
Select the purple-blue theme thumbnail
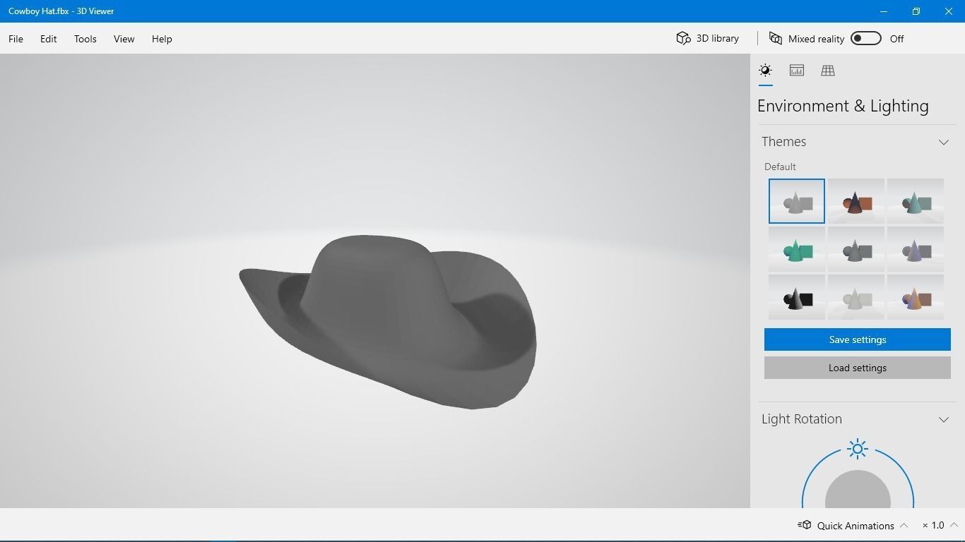pos(916,249)
